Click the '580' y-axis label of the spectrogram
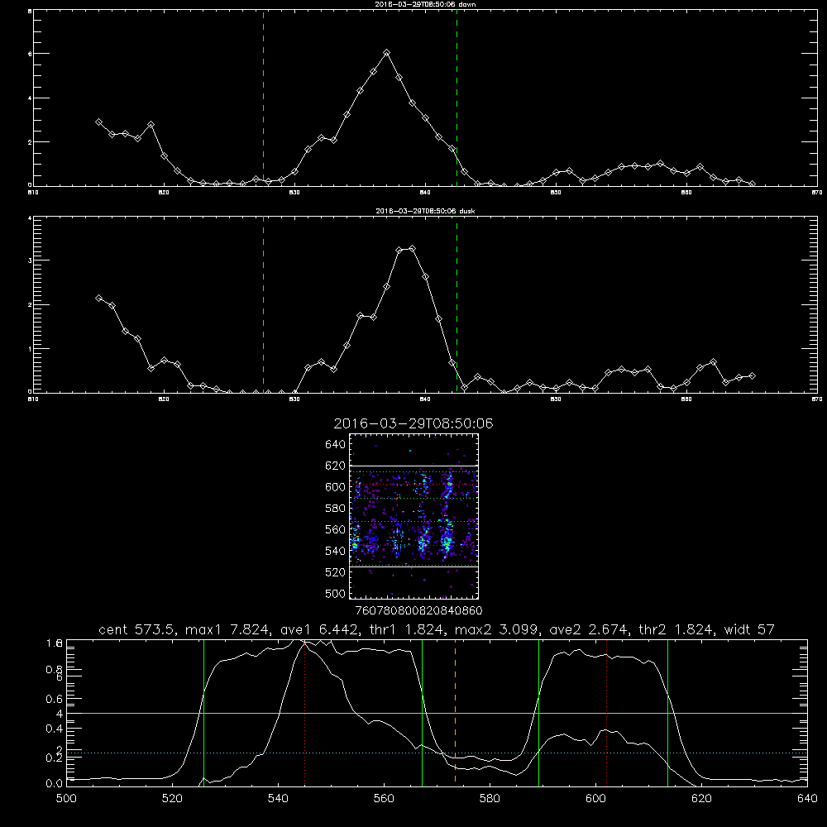This screenshot has height=827, width=827. click(336, 509)
